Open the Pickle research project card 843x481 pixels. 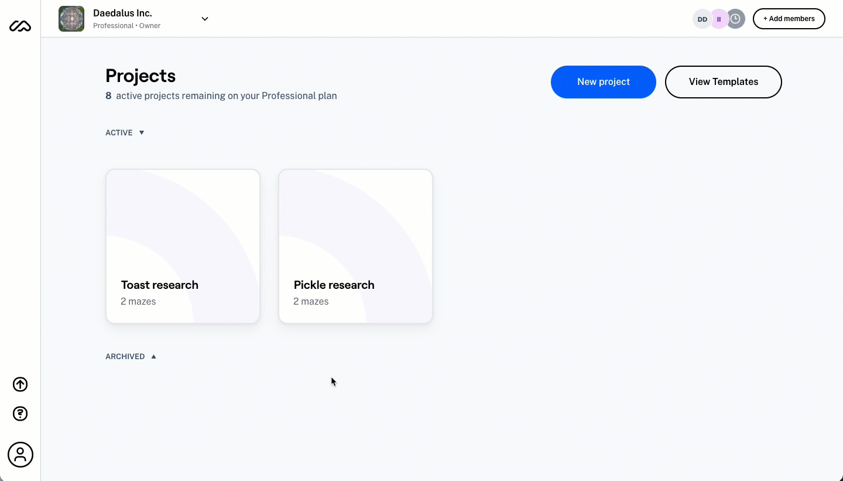click(355, 246)
